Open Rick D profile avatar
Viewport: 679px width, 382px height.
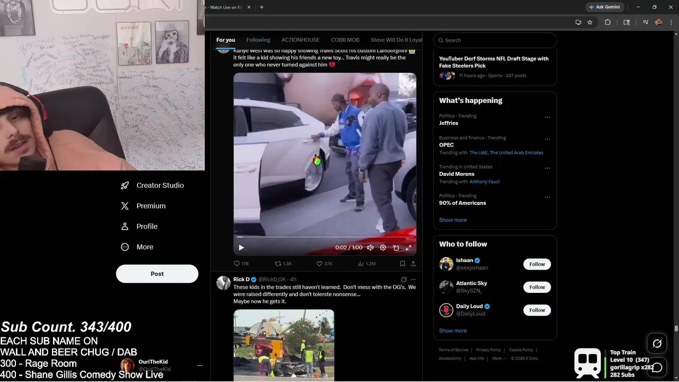coord(223,283)
